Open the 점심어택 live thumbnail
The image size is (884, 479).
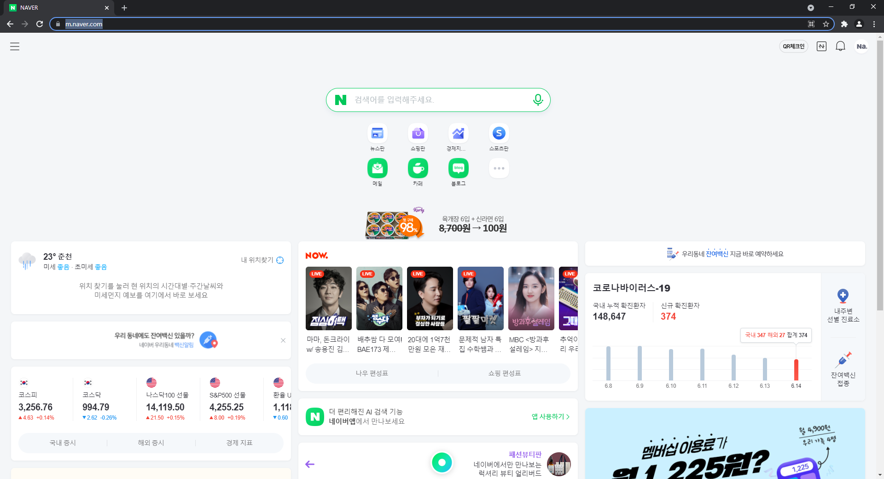coord(329,298)
